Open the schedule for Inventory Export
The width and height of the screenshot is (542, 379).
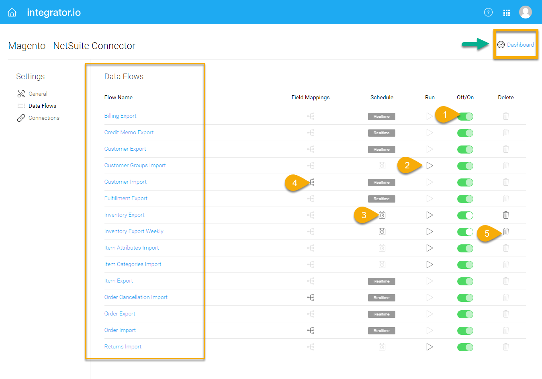point(382,215)
